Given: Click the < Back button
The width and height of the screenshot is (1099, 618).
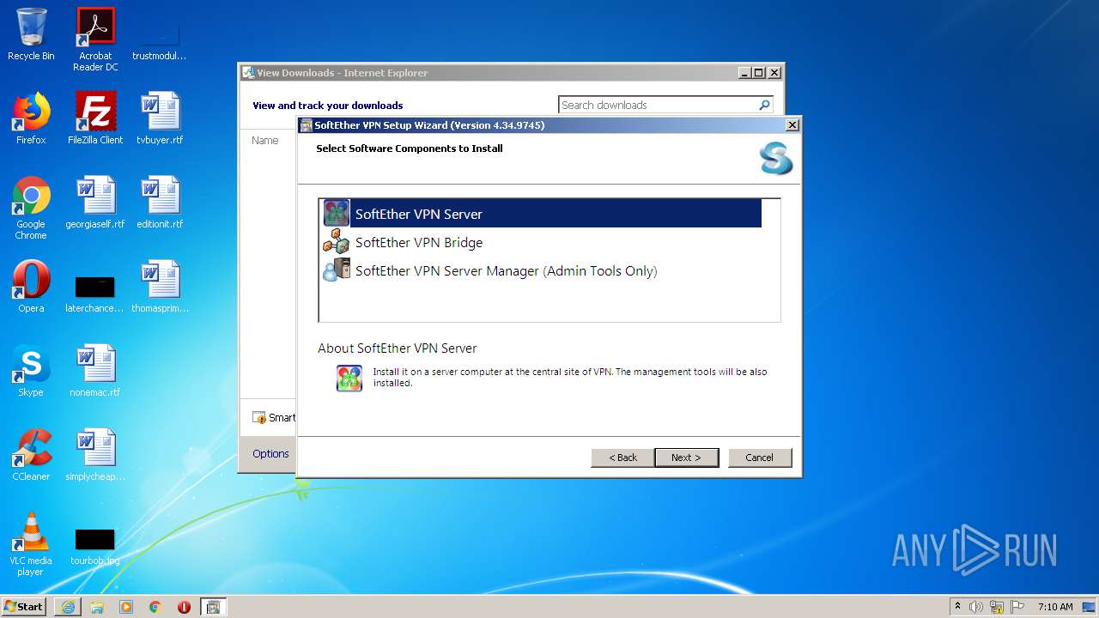Looking at the screenshot, I should click(623, 457).
